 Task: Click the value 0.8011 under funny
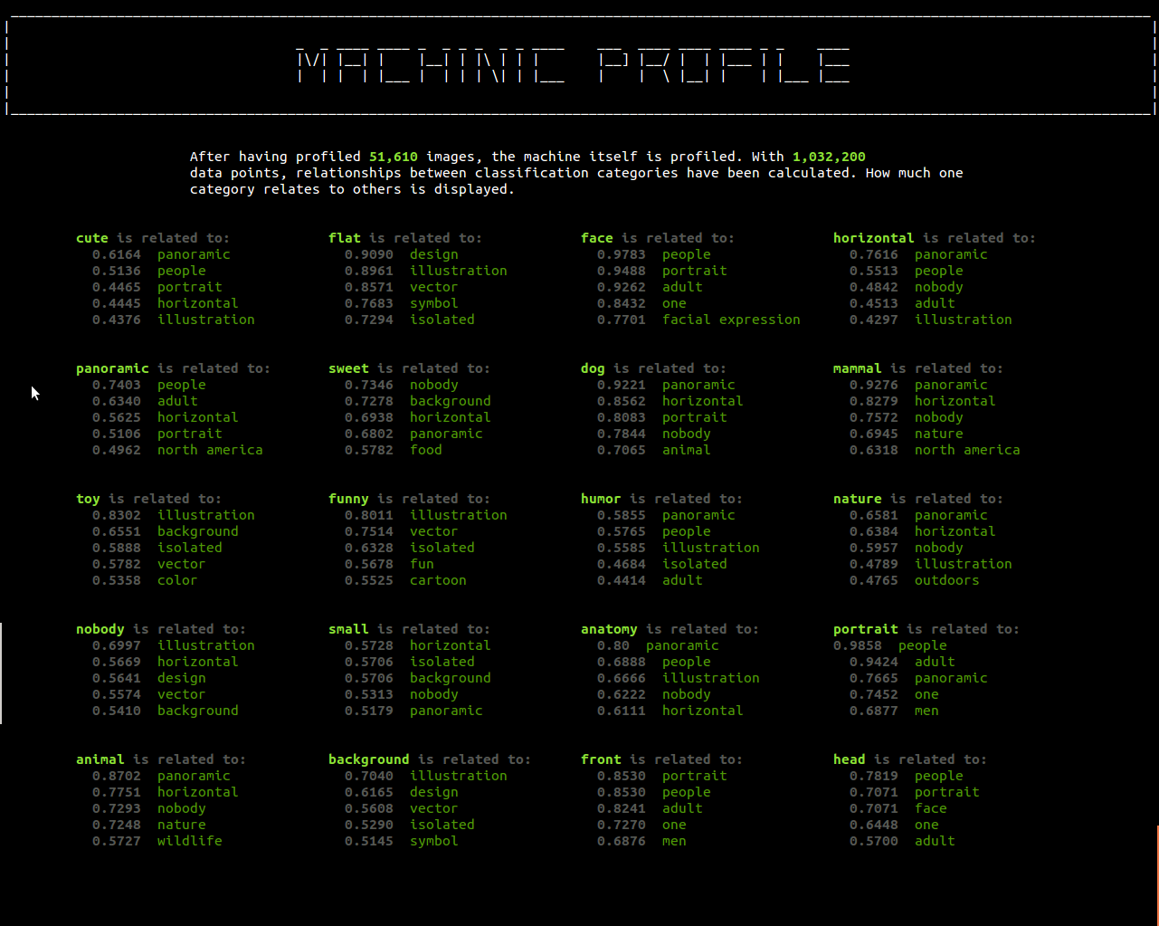tap(369, 515)
